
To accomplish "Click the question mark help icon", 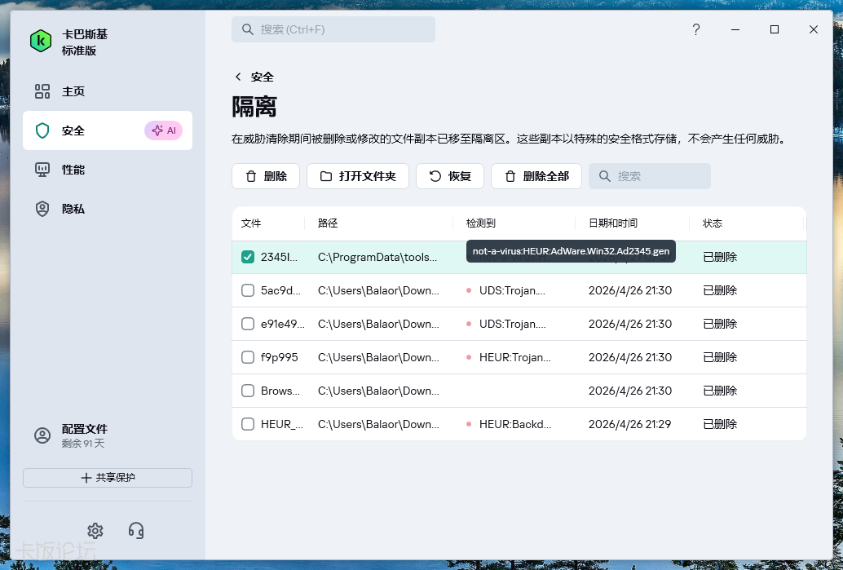I will [x=695, y=29].
